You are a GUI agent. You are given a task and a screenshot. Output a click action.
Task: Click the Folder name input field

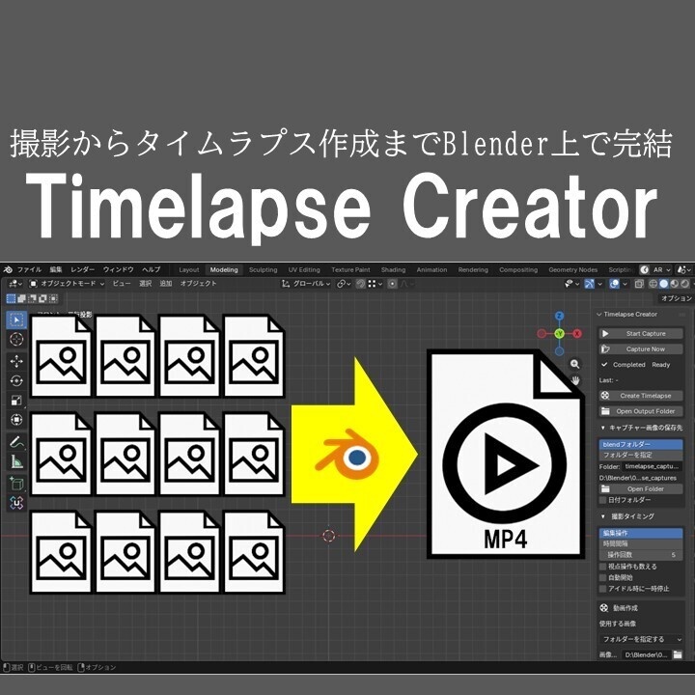coord(652,466)
